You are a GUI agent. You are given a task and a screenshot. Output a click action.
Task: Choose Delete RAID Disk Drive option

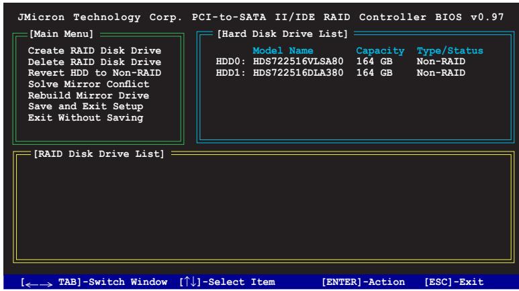point(95,62)
